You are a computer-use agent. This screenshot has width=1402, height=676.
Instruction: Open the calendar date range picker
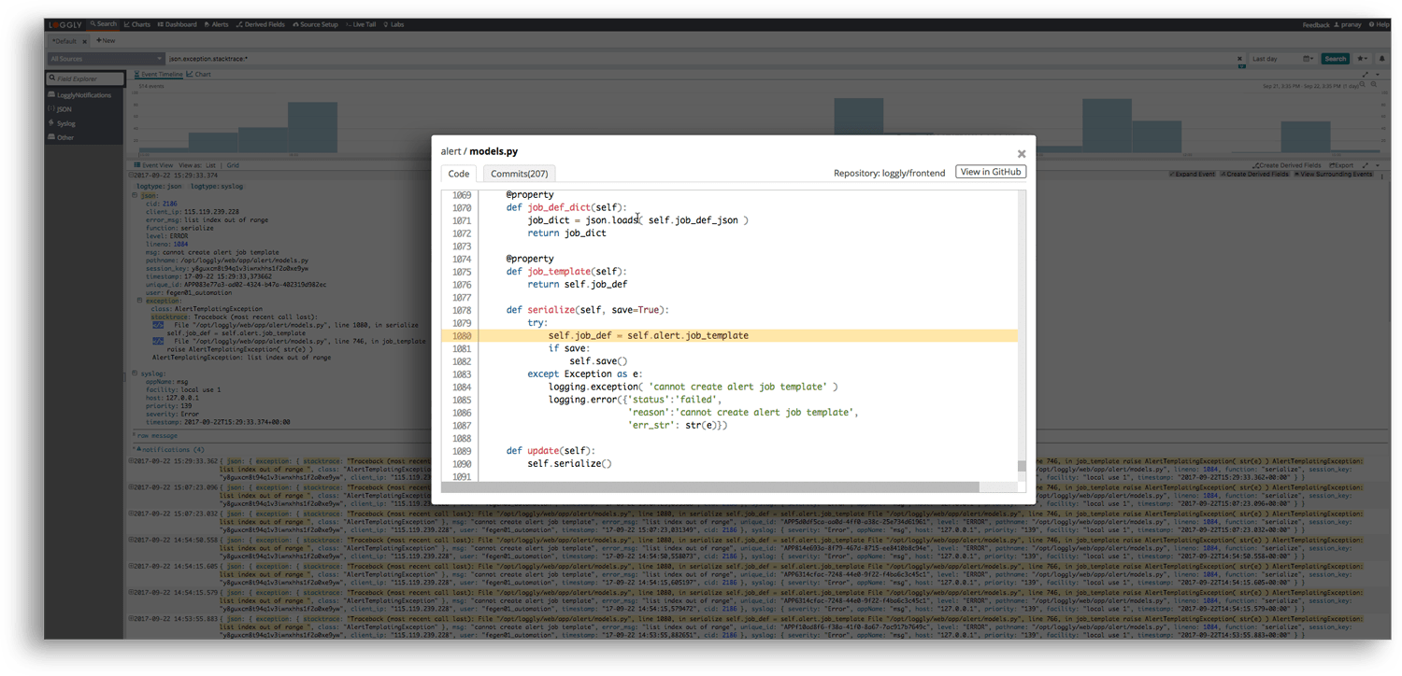click(1307, 59)
